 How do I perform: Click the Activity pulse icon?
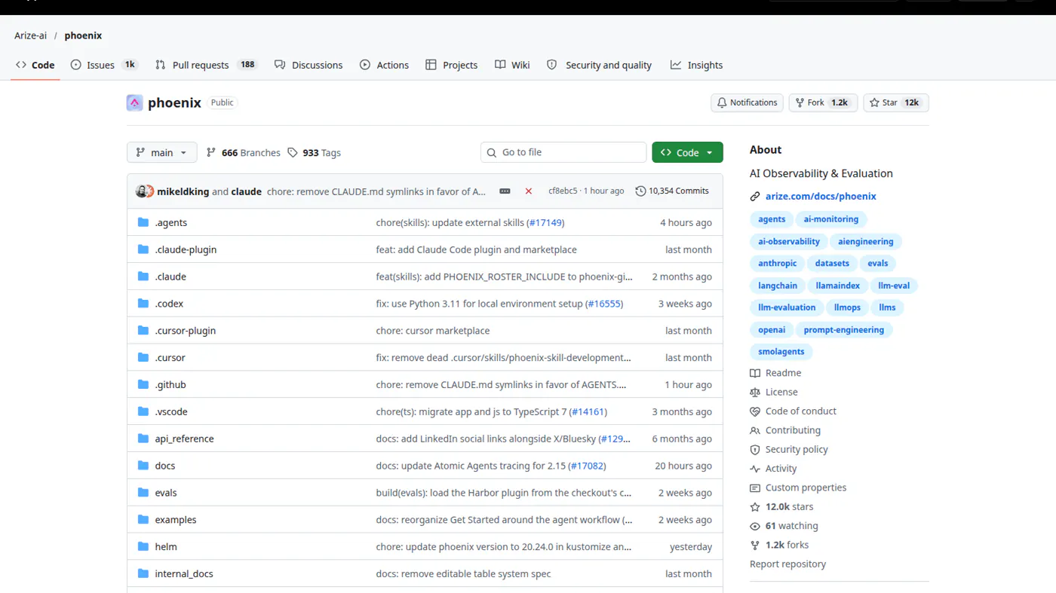click(x=755, y=469)
